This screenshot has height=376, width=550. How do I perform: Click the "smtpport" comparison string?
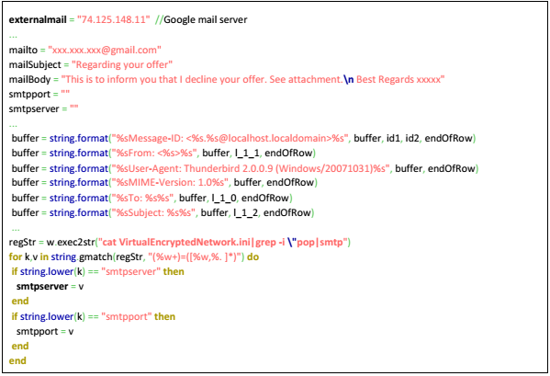coord(127,317)
